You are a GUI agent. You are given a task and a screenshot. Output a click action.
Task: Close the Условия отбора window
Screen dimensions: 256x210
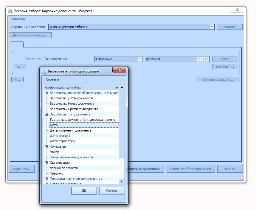tap(237, 10)
